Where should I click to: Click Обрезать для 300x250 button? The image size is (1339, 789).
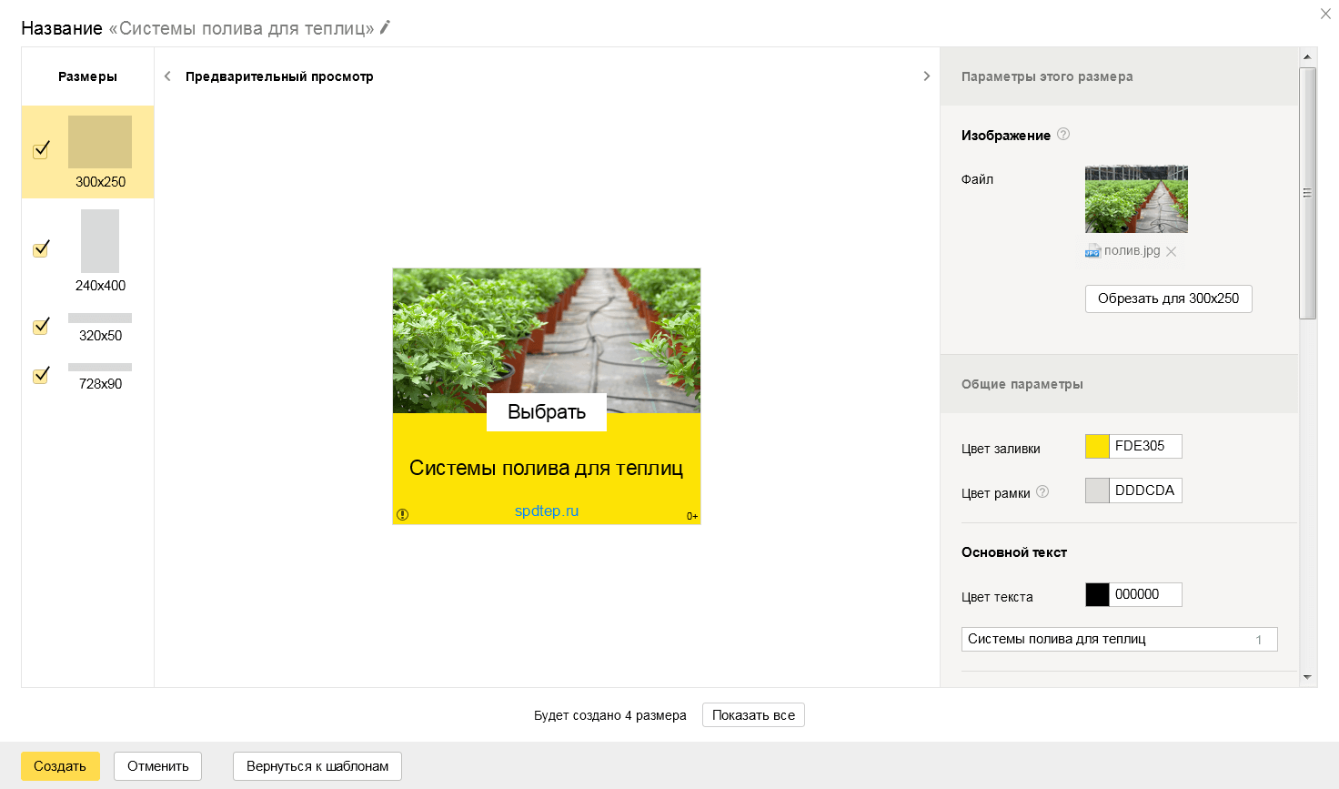click(1168, 298)
